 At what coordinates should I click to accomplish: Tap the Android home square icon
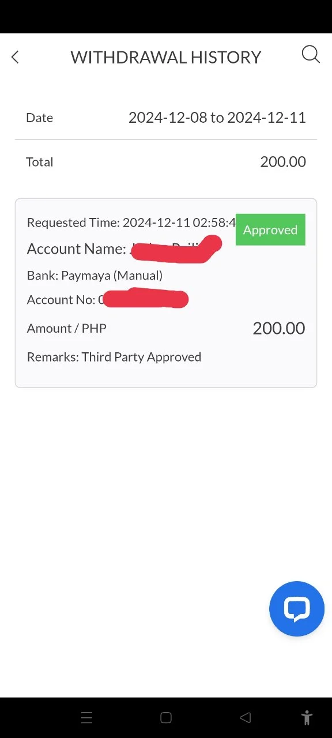(x=166, y=718)
